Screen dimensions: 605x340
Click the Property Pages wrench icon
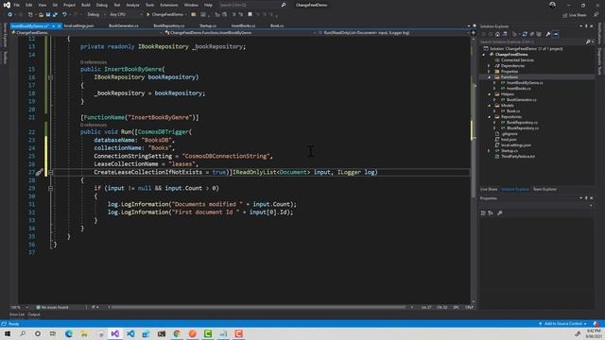tap(500, 212)
